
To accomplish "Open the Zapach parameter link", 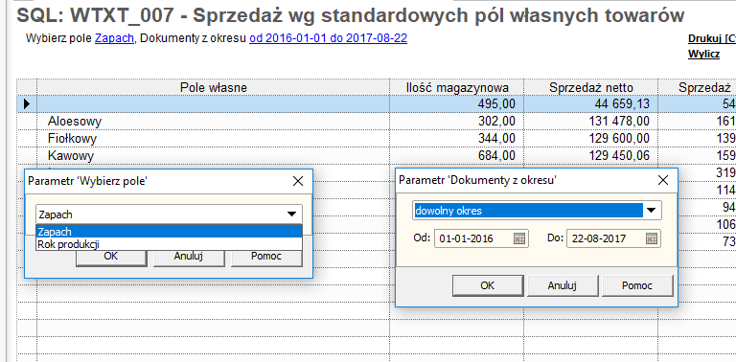I will pyautogui.click(x=115, y=38).
